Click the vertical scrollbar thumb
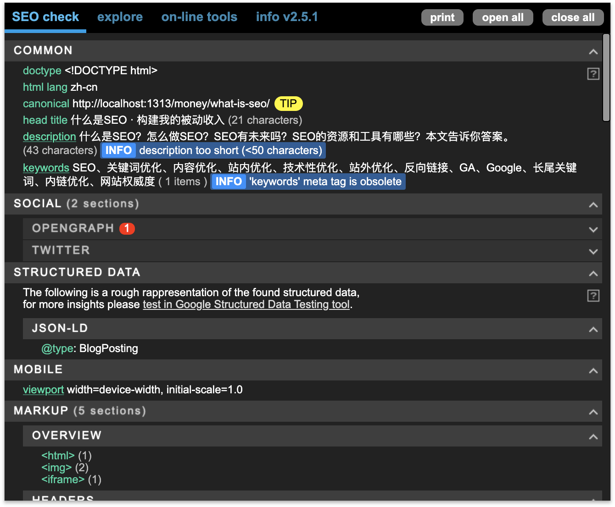 click(x=606, y=78)
